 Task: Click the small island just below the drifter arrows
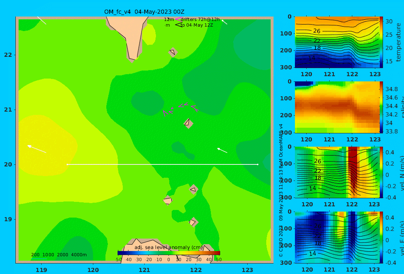[188, 123]
